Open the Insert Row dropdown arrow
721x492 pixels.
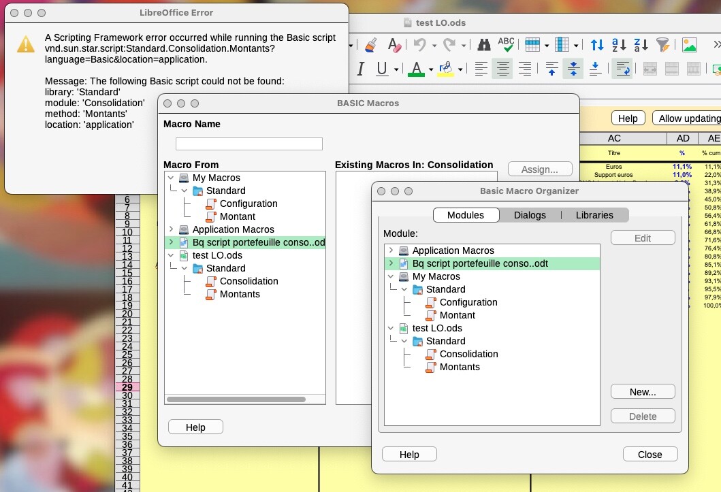coord(547,46)
